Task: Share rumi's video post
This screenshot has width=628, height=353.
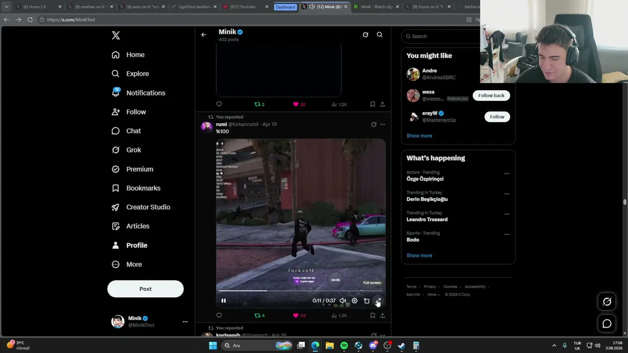Action: click(x=383, y=316)
